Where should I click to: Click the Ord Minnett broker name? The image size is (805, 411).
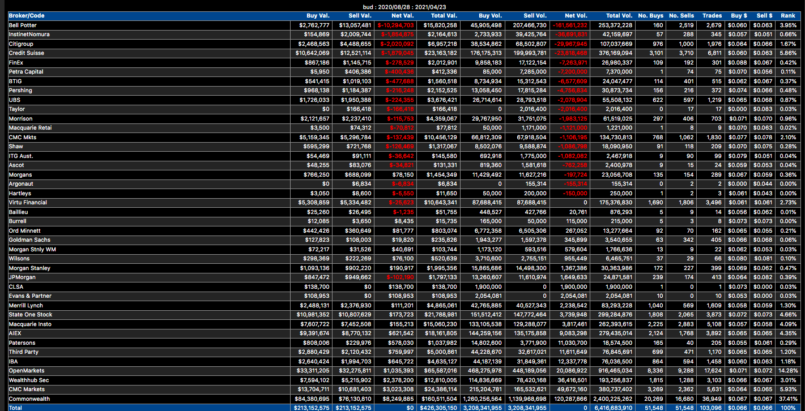point(24,230)
